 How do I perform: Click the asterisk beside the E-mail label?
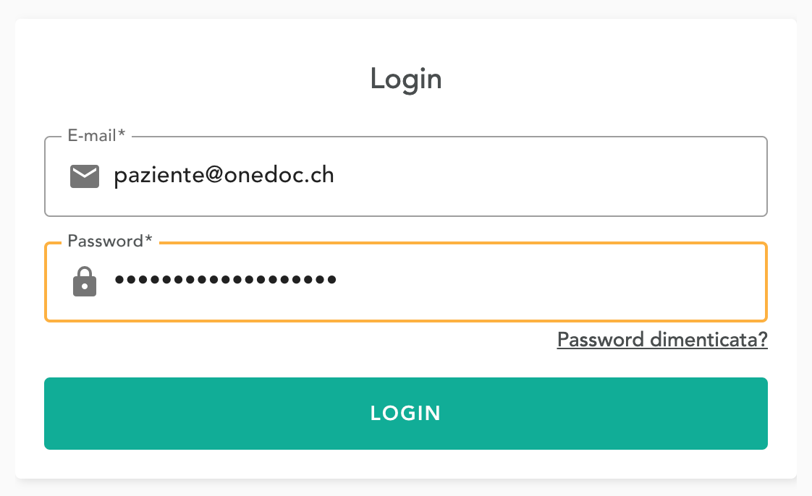click(122, 134)
